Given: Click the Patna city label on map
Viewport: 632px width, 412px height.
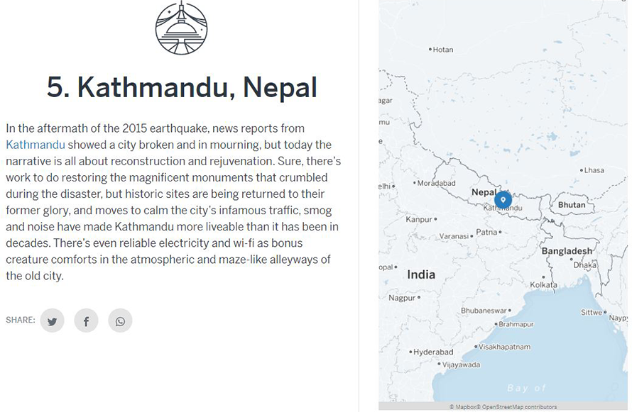Looking at the screenshot, I should 486,232.
